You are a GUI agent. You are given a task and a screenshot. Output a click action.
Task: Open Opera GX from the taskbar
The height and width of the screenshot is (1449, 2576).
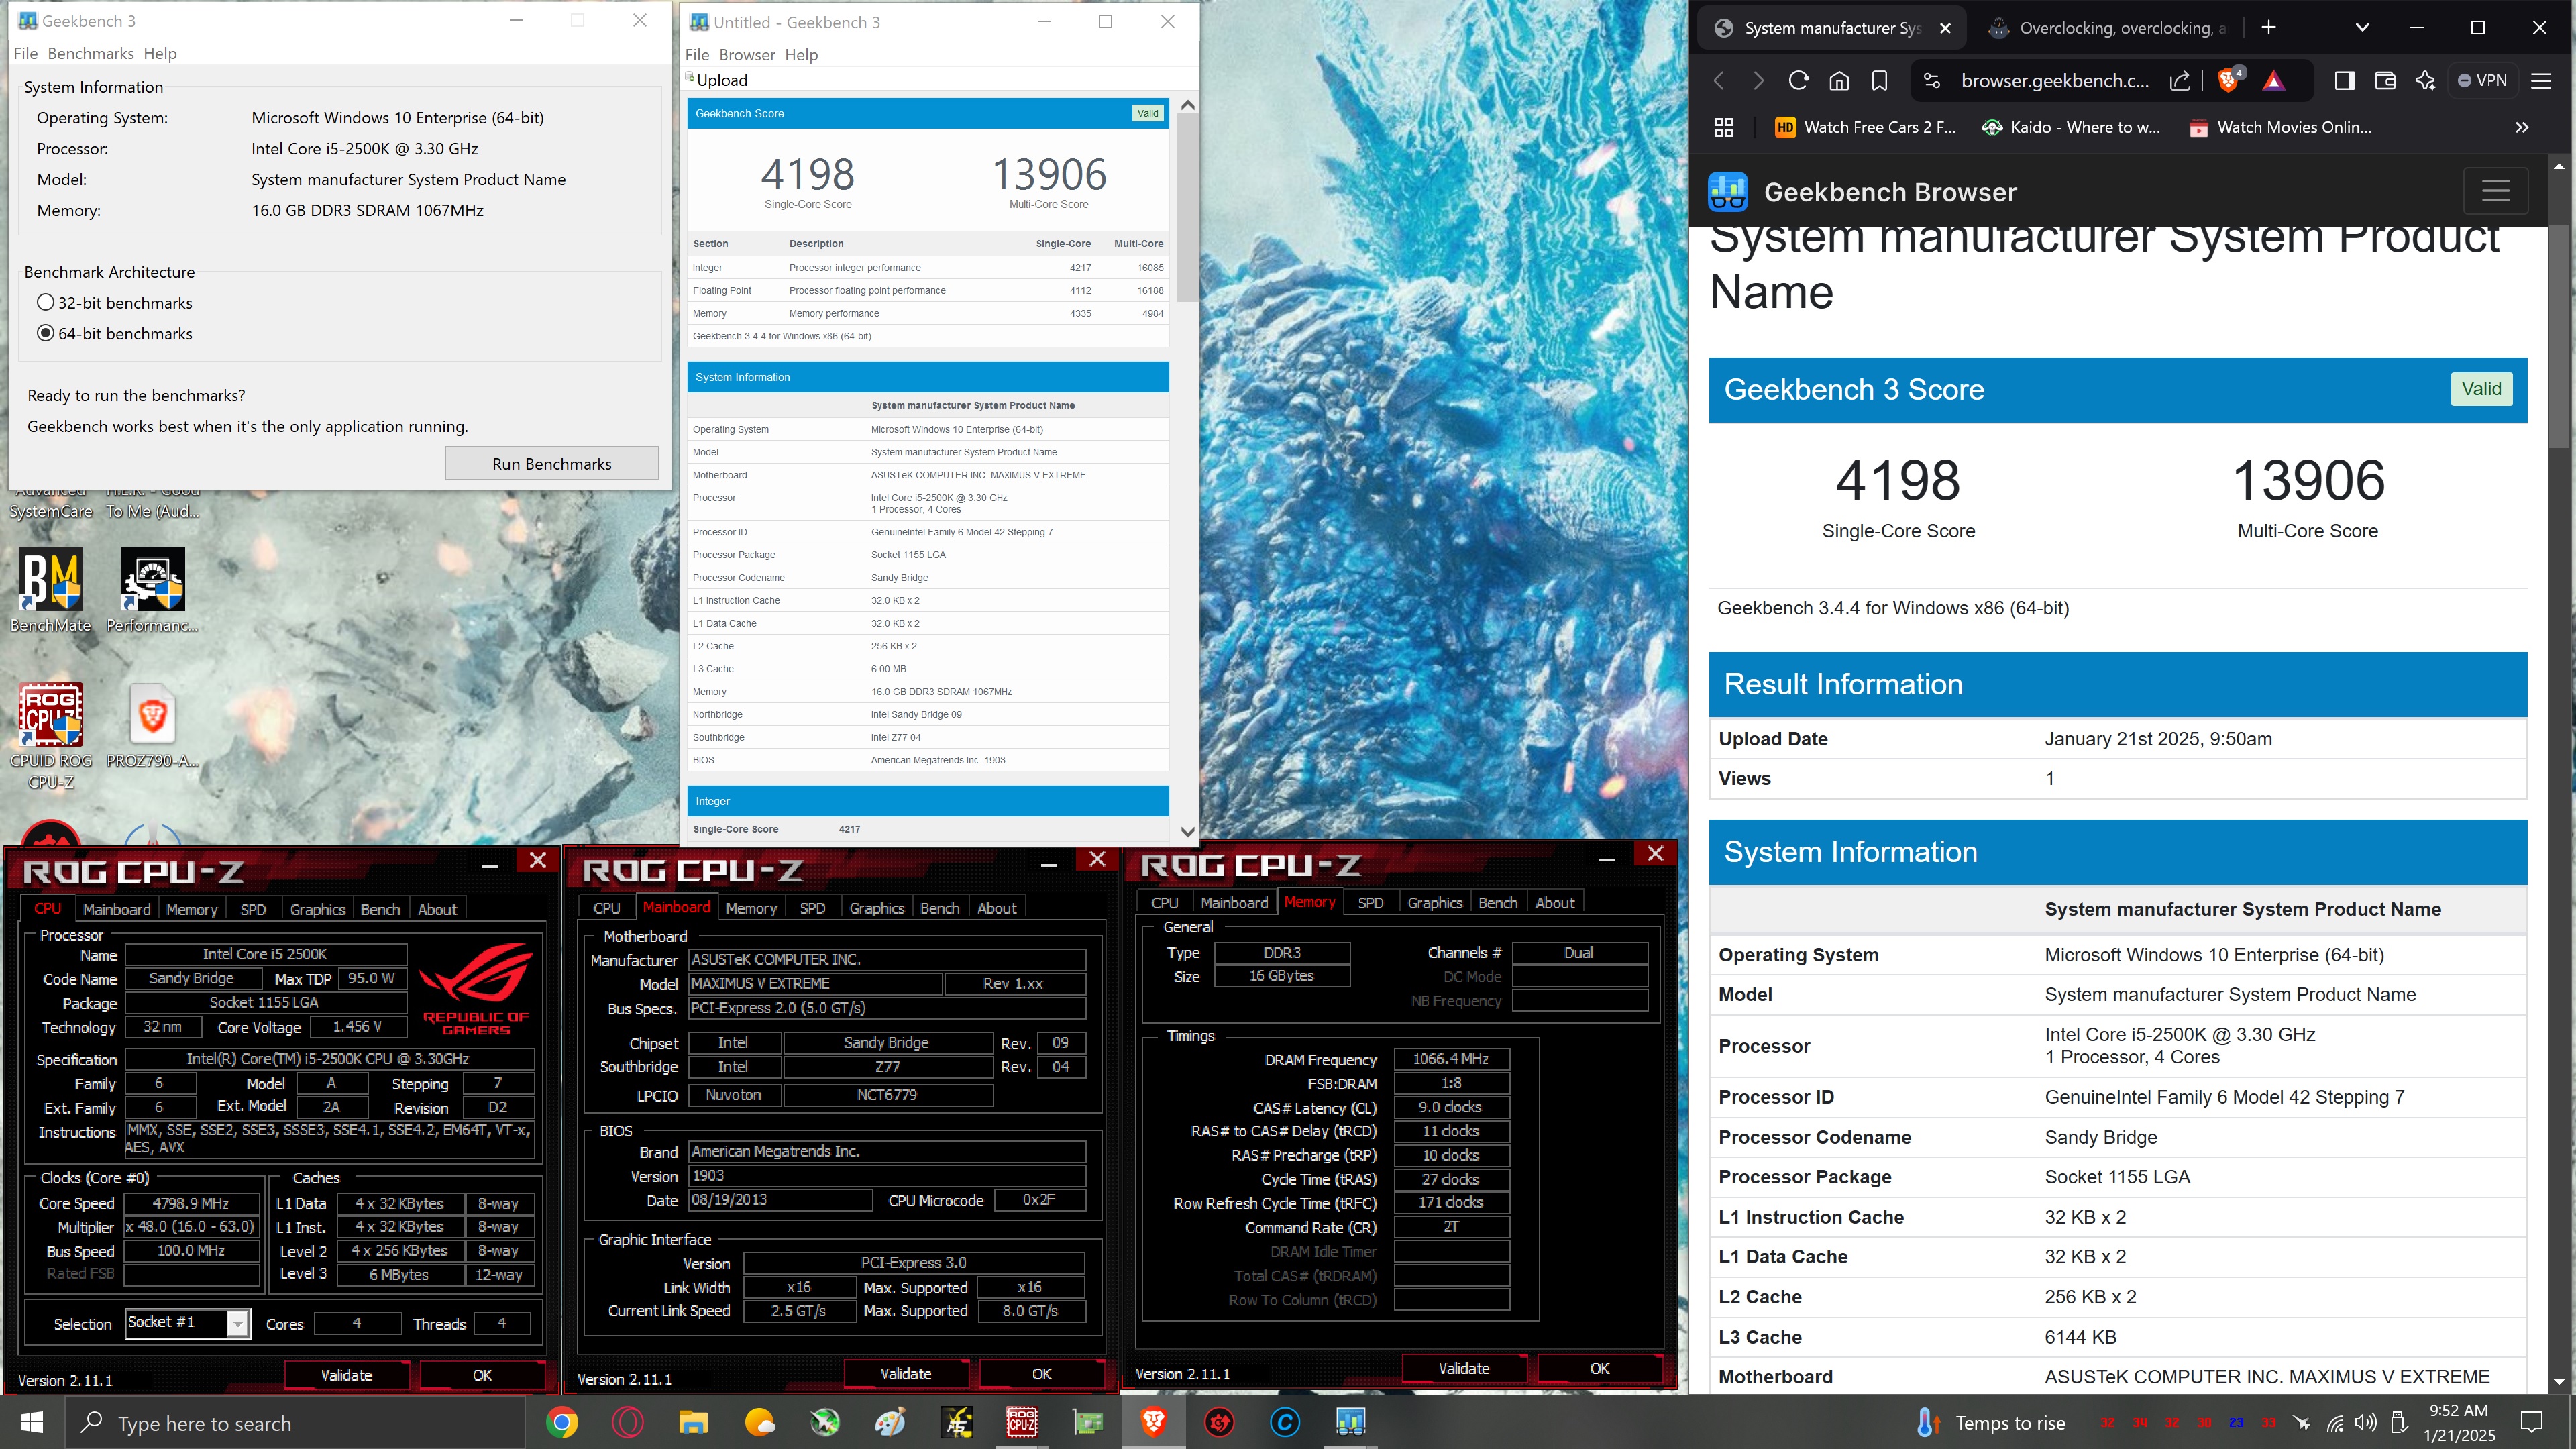click(628, 1422)
